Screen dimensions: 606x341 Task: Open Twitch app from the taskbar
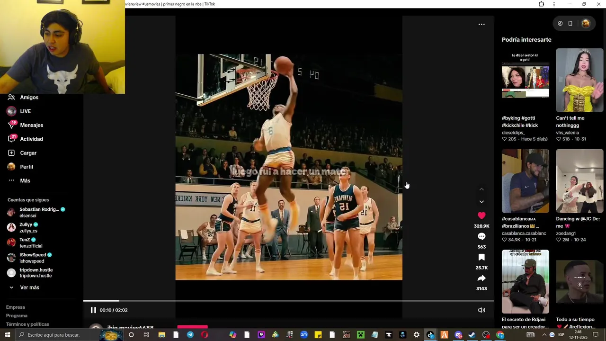(261, 335)
